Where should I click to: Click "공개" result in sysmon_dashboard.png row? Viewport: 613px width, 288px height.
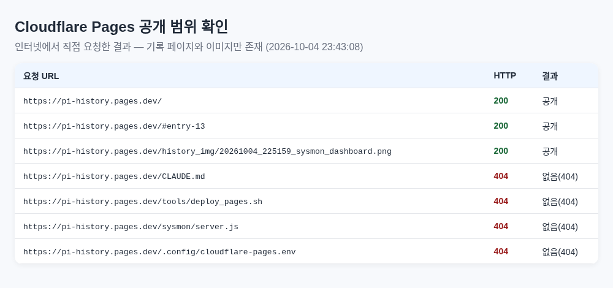(x=550, y=151)
